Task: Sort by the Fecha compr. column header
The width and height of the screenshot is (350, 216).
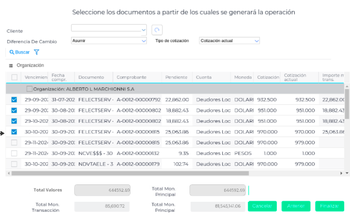Action: pos(59,77)
